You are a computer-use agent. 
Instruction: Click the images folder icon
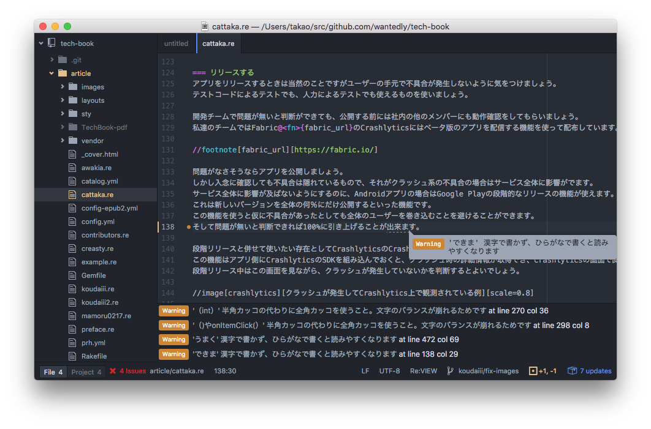[x=73, y=87]
